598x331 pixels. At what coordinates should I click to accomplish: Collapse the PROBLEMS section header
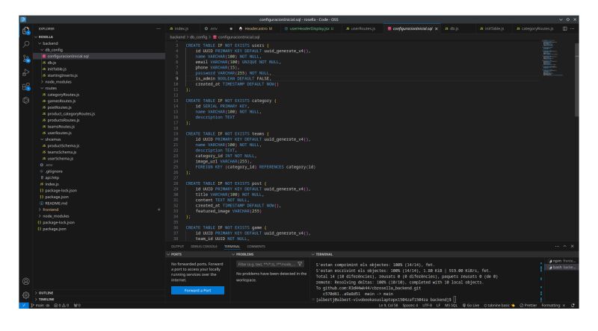(243, 254)
